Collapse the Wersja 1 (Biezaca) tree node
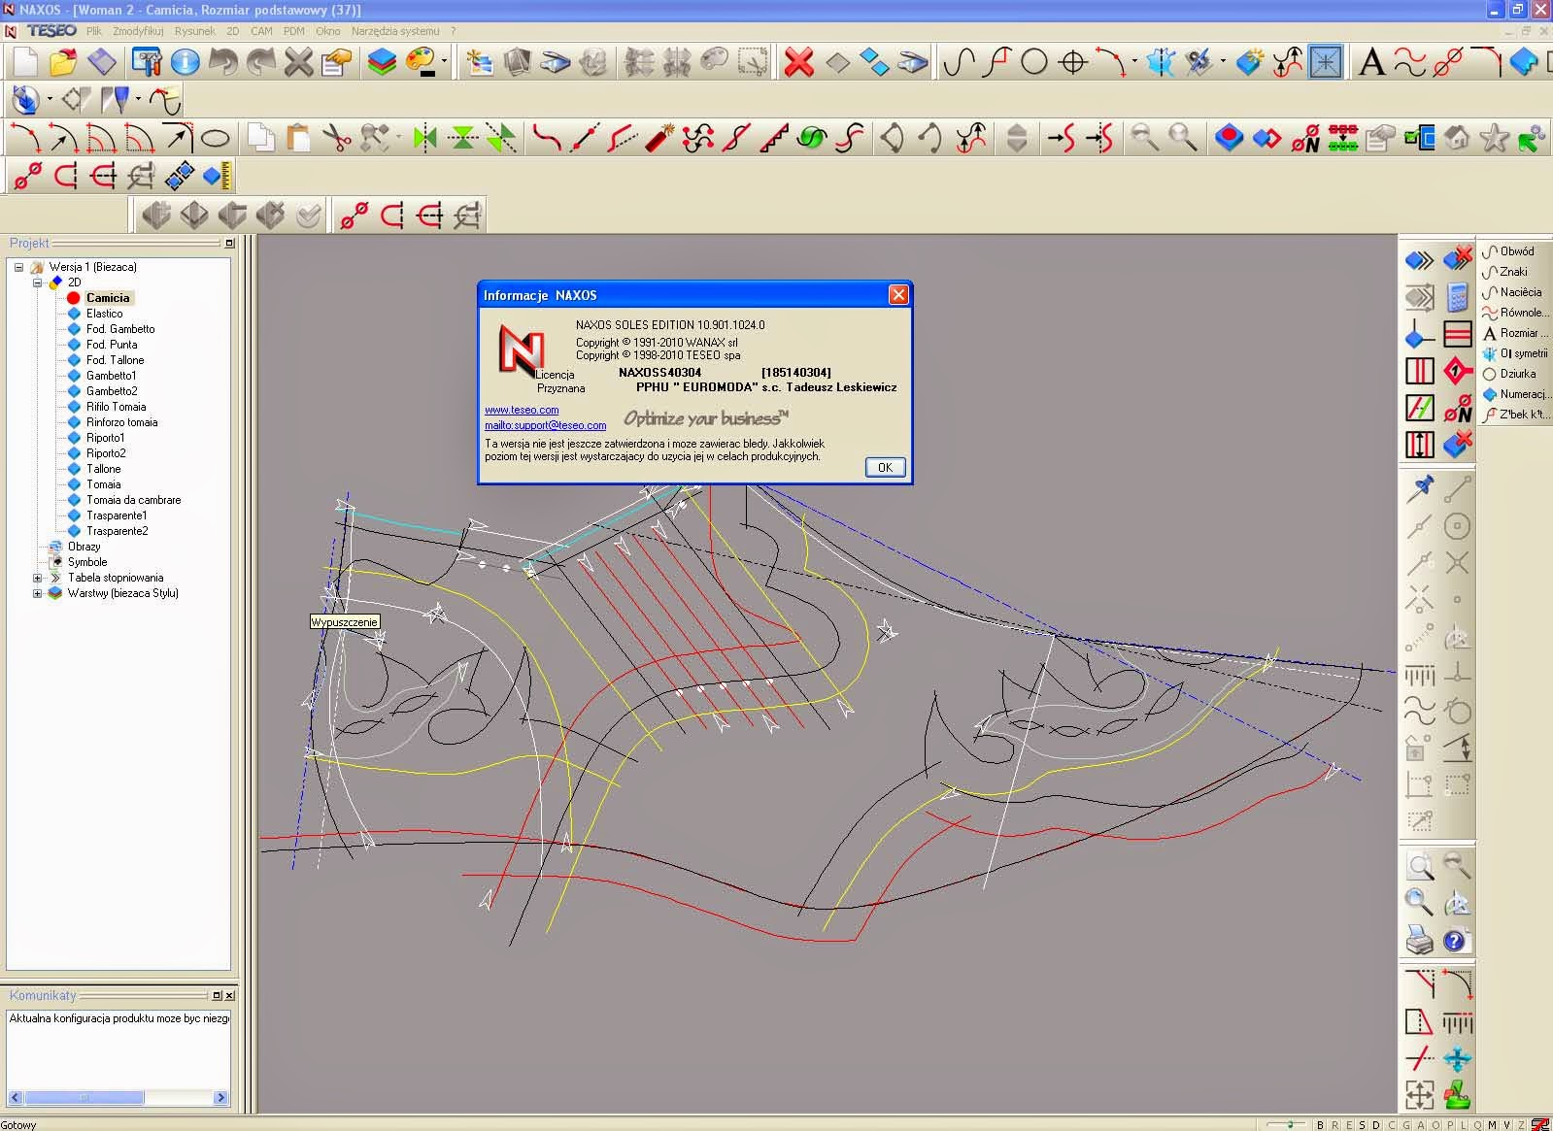This screenshot has height=1131, width=1553. 18,267
